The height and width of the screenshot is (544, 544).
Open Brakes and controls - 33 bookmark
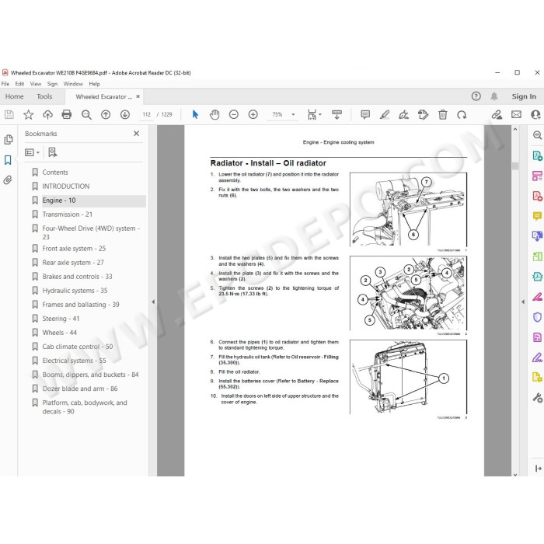pos(77,277)
